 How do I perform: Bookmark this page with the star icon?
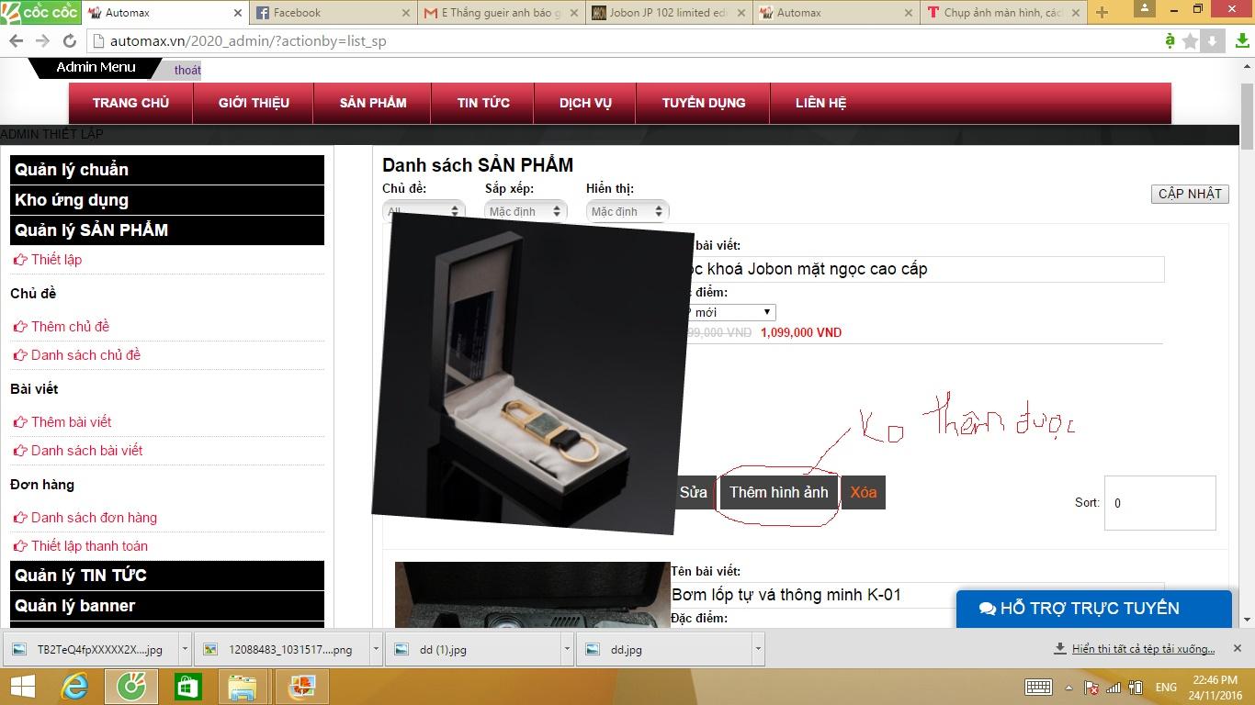pos(1191,41)
